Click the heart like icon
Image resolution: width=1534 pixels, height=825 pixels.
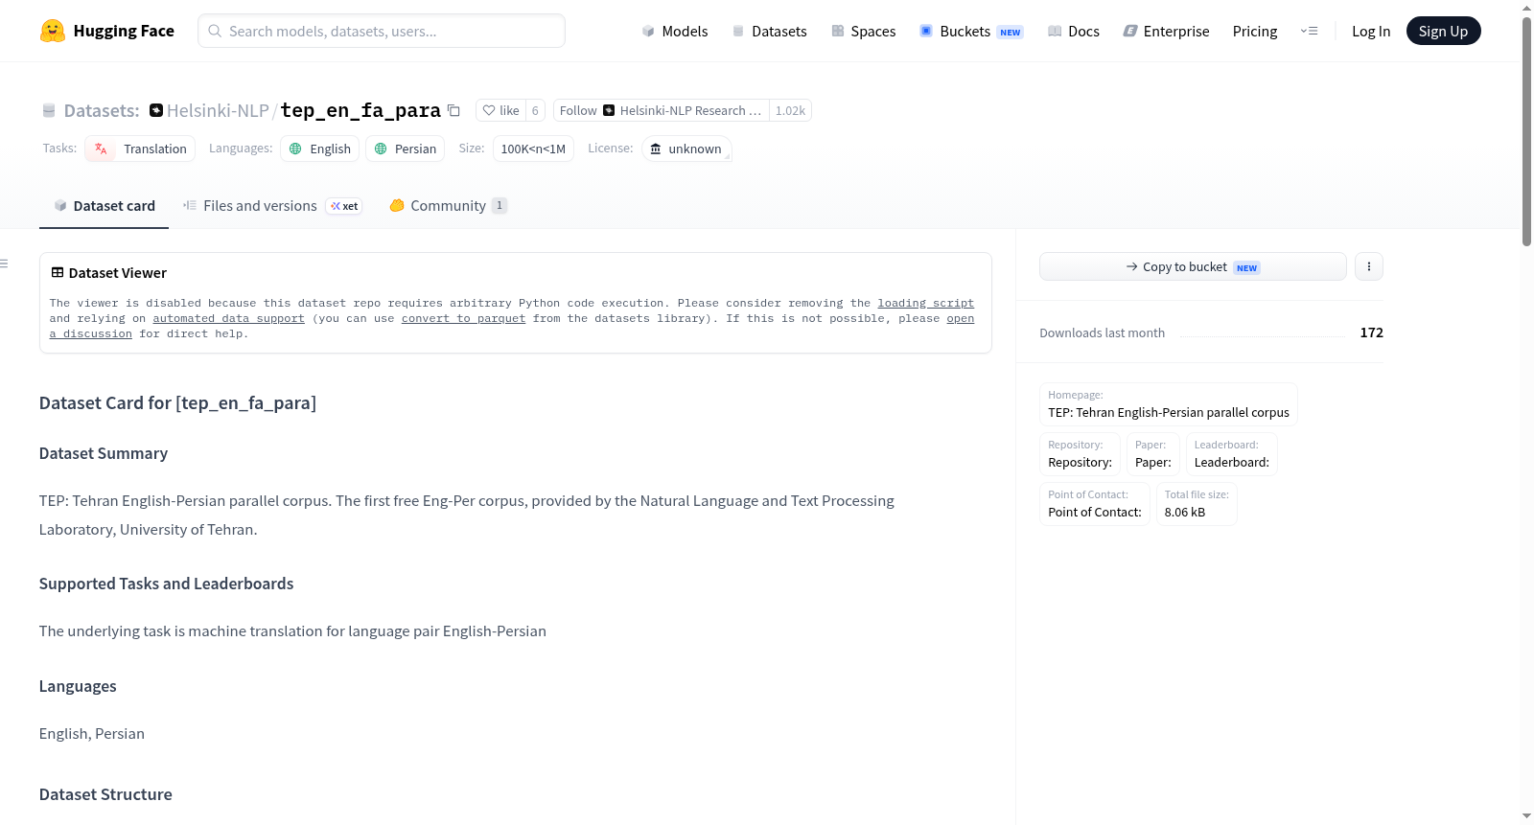point(489,111)
